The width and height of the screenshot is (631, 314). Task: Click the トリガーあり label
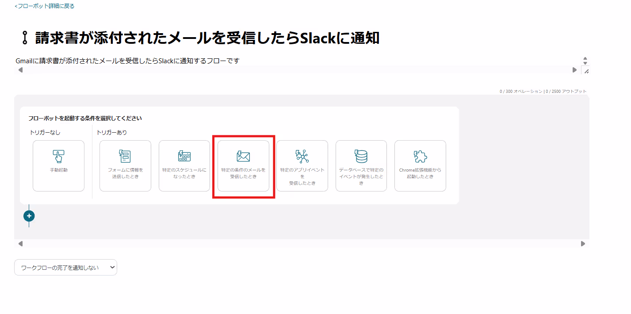pos(112,132)
